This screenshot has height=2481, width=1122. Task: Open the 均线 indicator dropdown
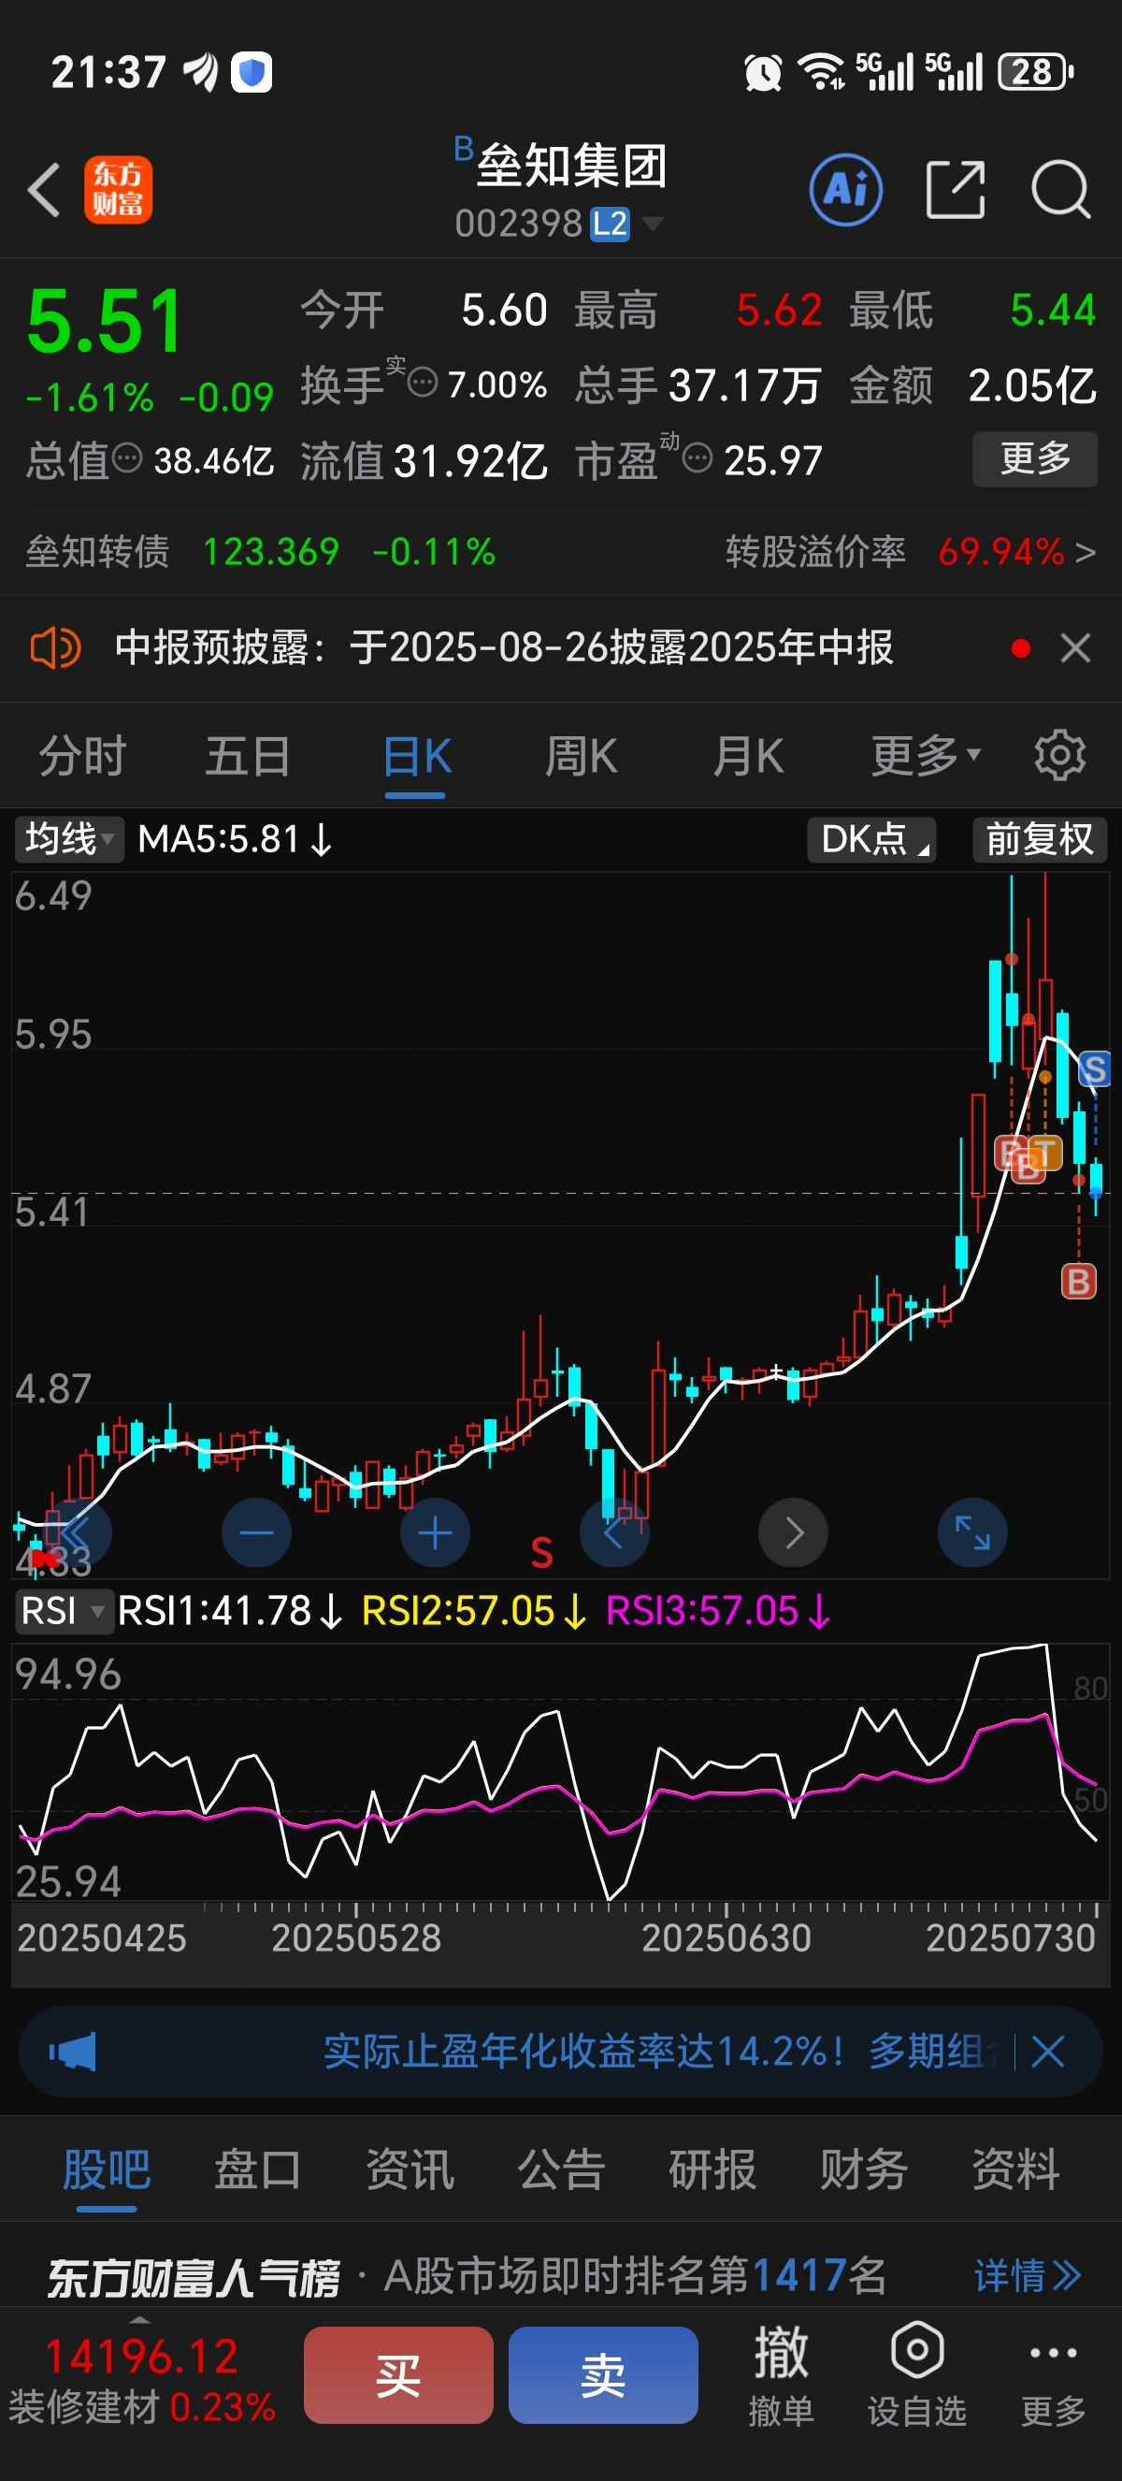coord(69,839)
